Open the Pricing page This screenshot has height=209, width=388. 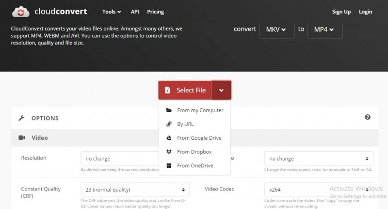(155, 12)
